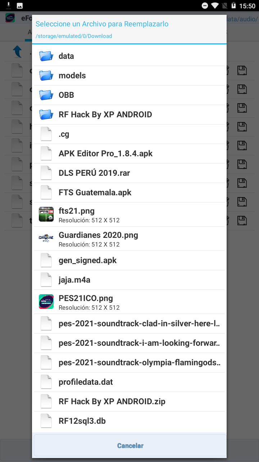Viewport: 259px width, 462px height.
Task: Click the 'models' folder name
Action: (72, 75)
